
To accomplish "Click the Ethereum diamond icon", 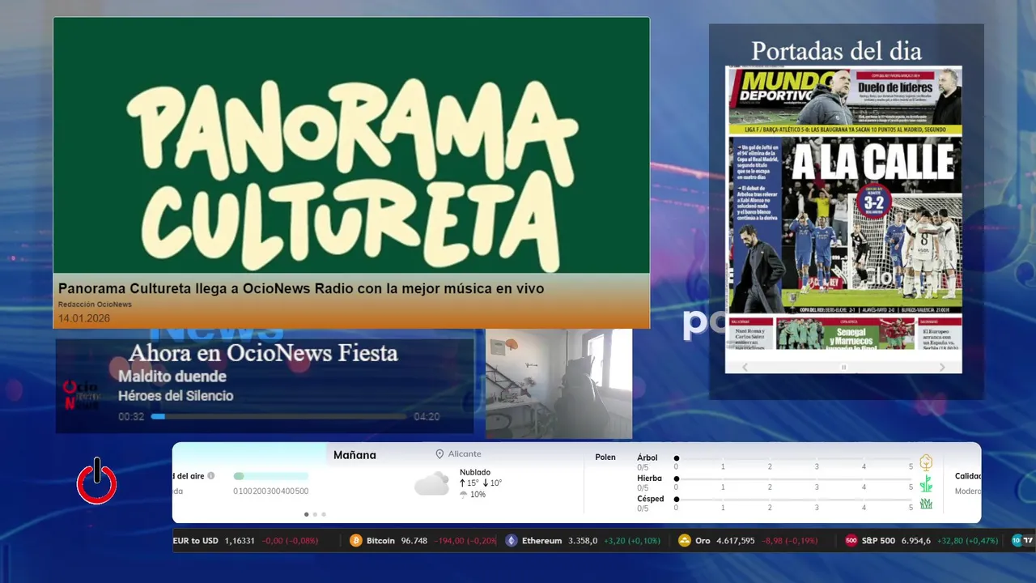I will [x=512, y=541].
